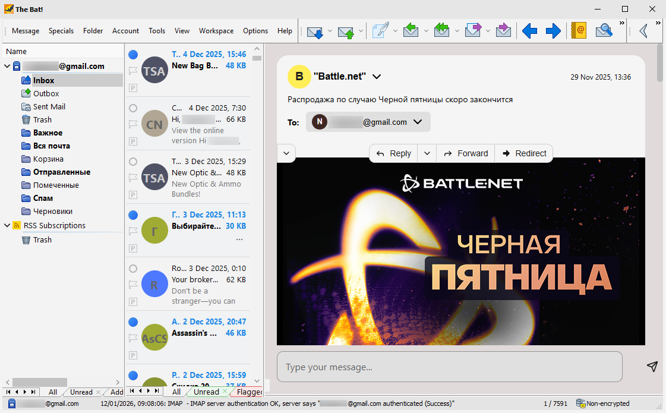Toggle read status of Your broker message

tap(133, 269)
